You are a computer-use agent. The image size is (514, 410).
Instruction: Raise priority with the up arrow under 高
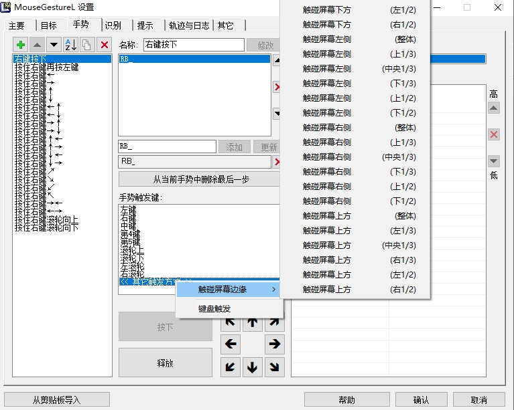(494, 108)
